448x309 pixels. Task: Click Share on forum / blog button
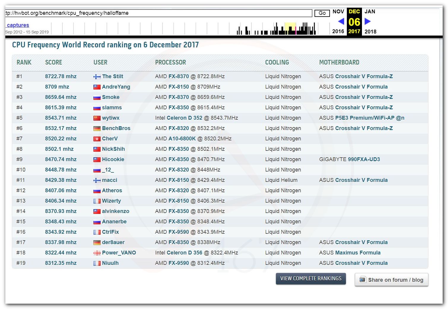391,280
